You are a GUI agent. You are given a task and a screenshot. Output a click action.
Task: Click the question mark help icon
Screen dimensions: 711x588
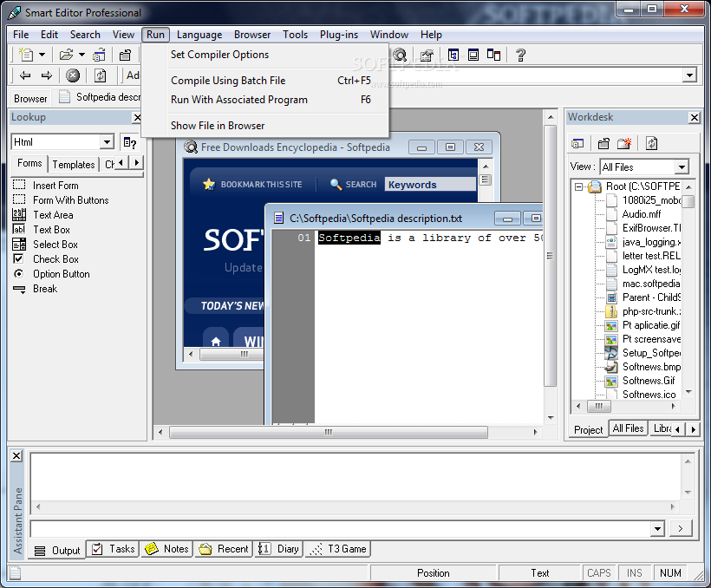(520, 55)
